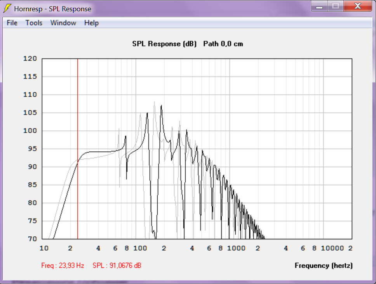Click the 'Frequency (hertz)' axis label

click(x=324, y=265)
